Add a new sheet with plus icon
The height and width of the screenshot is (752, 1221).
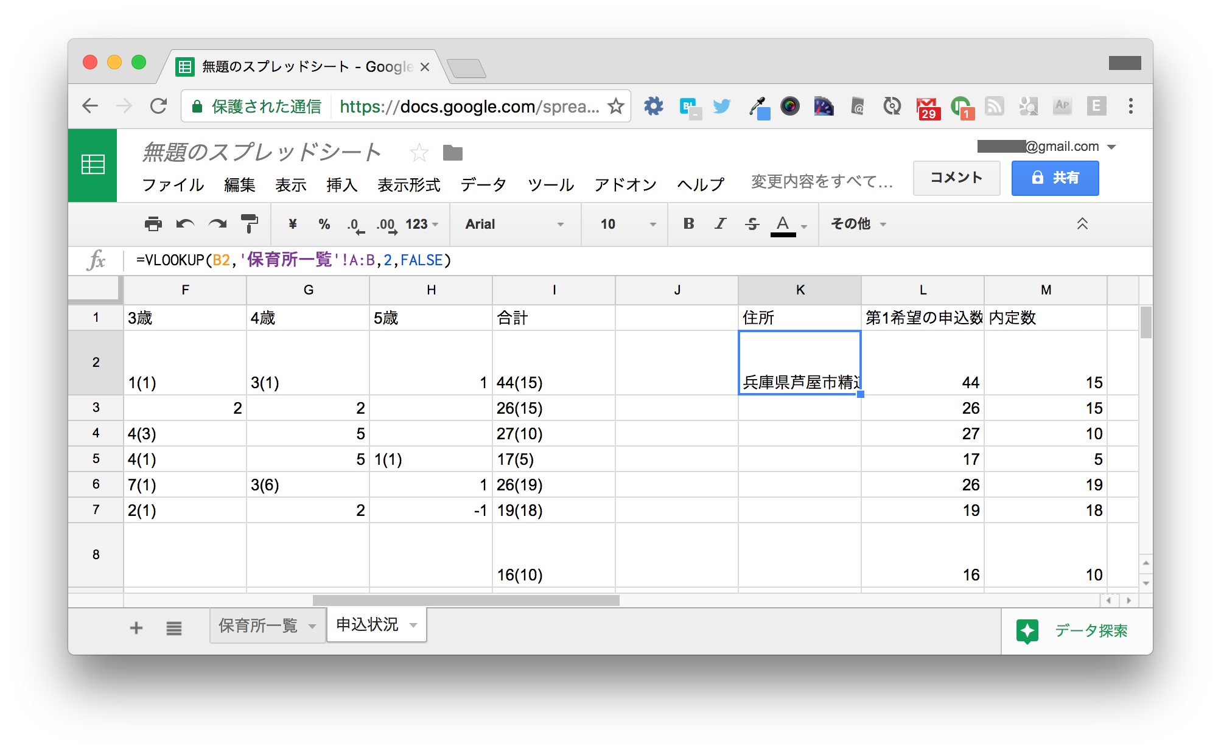[x=136, y=628]
